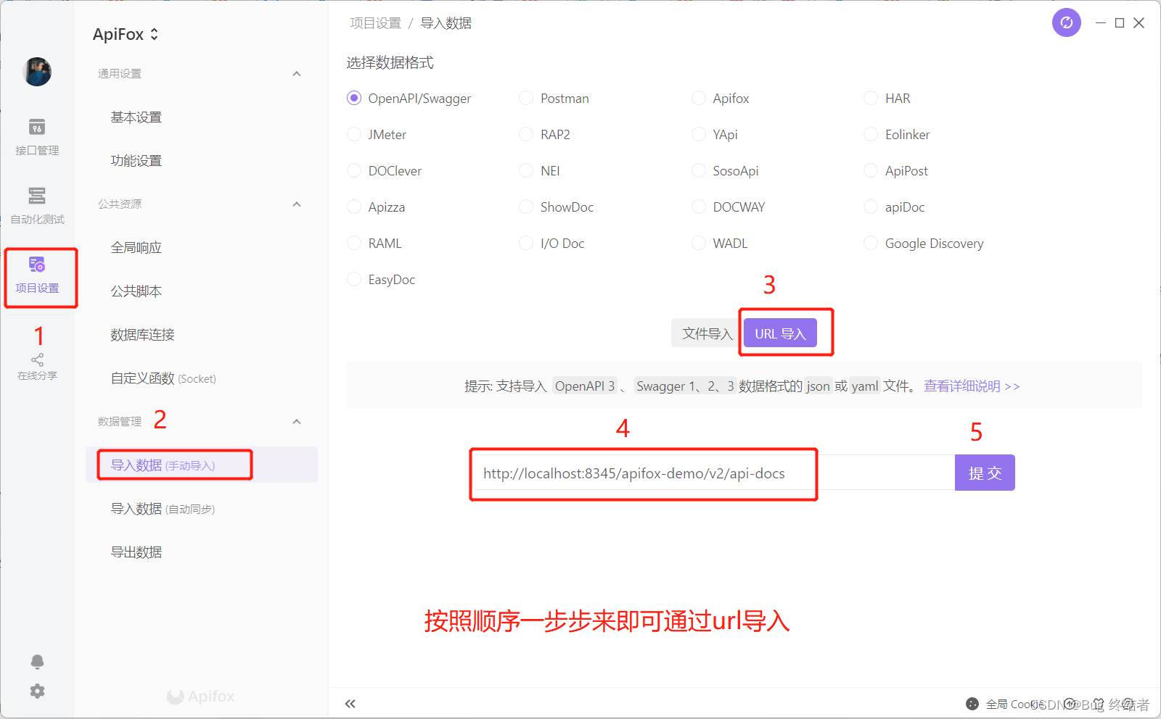Image resolution: width=1161 pixels, height=719 pixels.
Task: Click the 提交 submit button
Action: tap(985, 473)
